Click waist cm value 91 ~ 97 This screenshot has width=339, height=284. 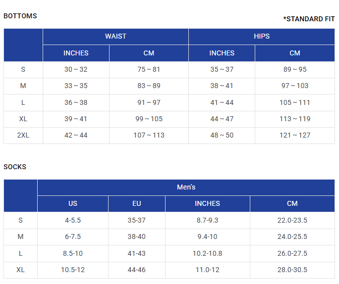coord(149,102)
